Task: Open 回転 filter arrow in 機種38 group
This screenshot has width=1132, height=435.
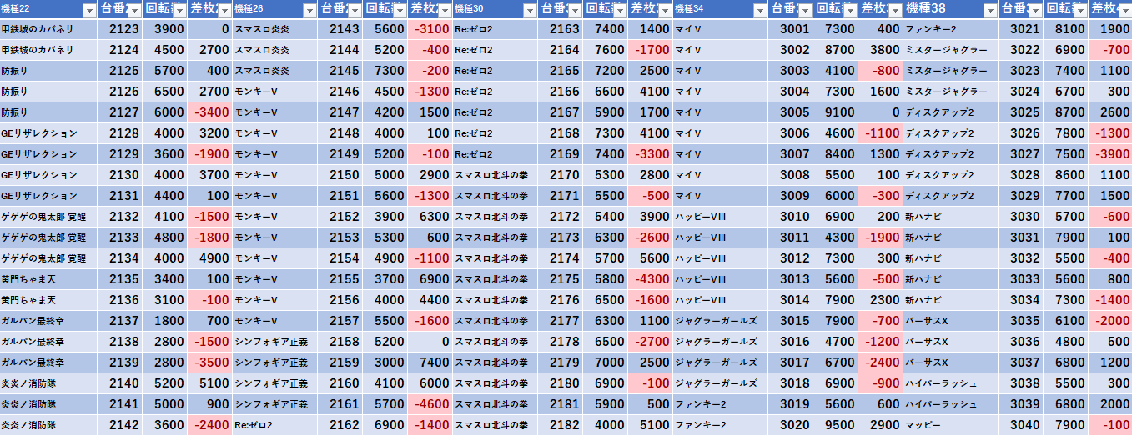Action: pos(1079,10)
